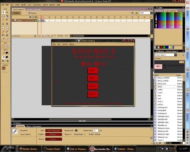
Task: Switch to the Filters tab
Action: (x=28, y=126)
